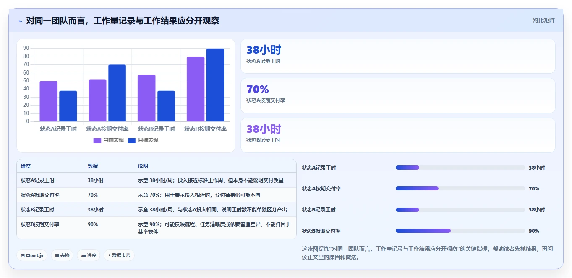
Task: Click the 状态B记录工时 x-axis label in chart
Action: tap(157, 129)
